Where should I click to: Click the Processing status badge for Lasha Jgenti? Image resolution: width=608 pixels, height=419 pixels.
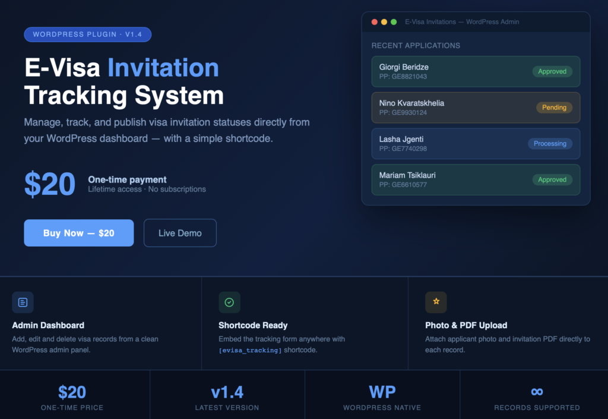tap(550, 143)
